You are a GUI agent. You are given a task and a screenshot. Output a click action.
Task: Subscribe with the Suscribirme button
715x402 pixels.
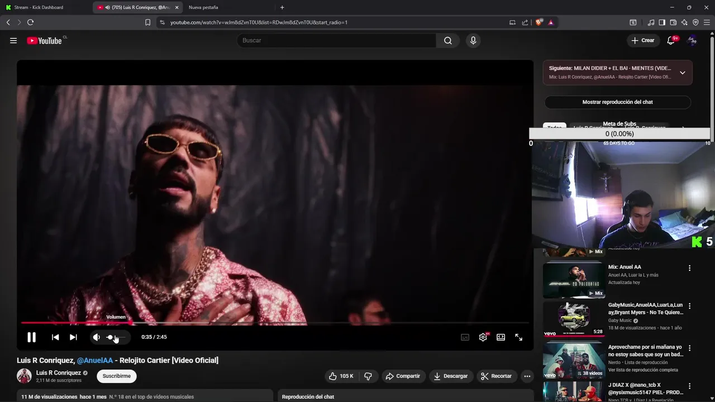point(117,376)
